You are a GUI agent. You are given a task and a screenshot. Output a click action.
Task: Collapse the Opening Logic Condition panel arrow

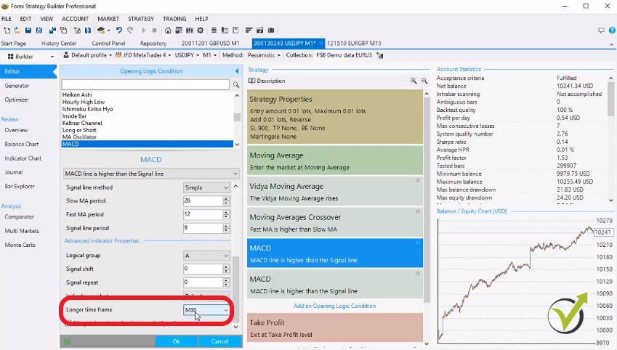[x=237, y=71]
